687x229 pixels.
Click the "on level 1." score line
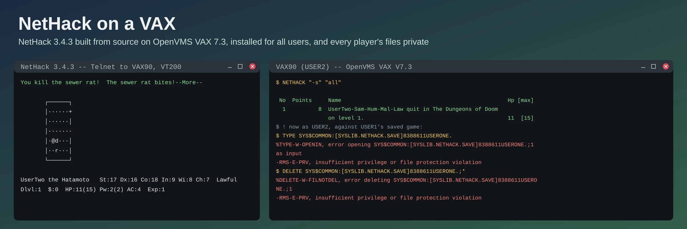click(346, 118)
